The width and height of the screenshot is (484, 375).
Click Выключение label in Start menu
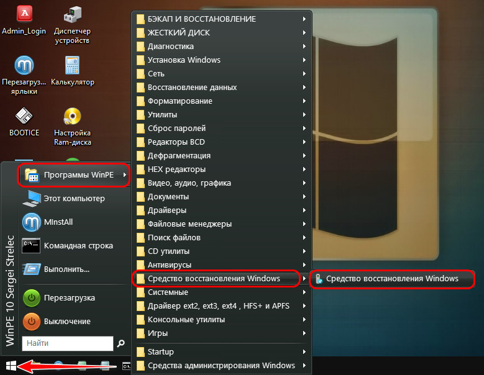tap(67, 322)
